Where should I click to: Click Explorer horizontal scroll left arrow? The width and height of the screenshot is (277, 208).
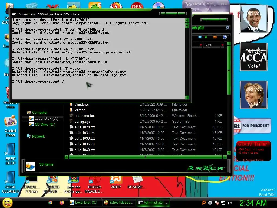[x=67, y=157]
